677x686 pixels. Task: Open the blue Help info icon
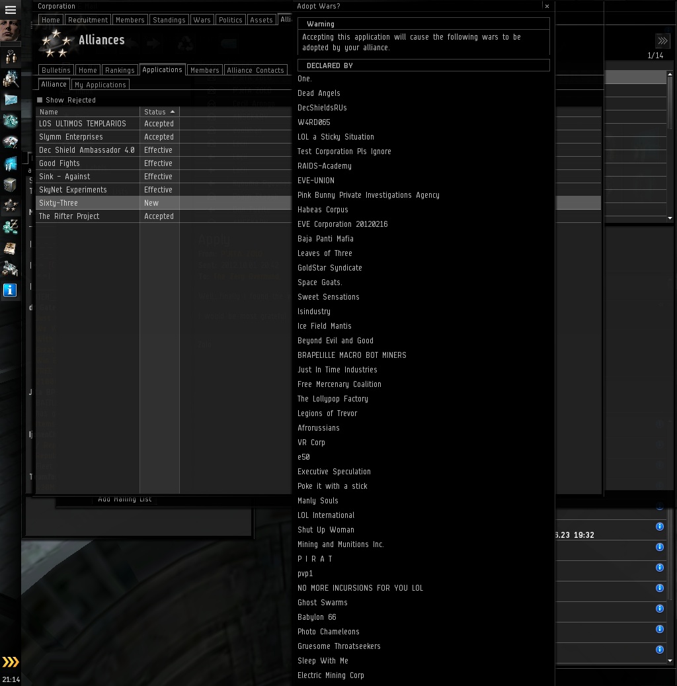(x=10, y=290)
